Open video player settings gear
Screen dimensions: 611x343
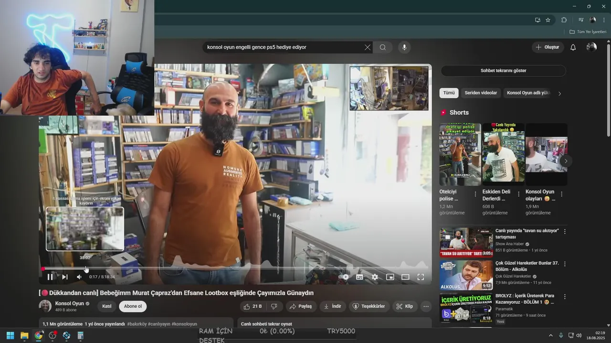(375, 277)
